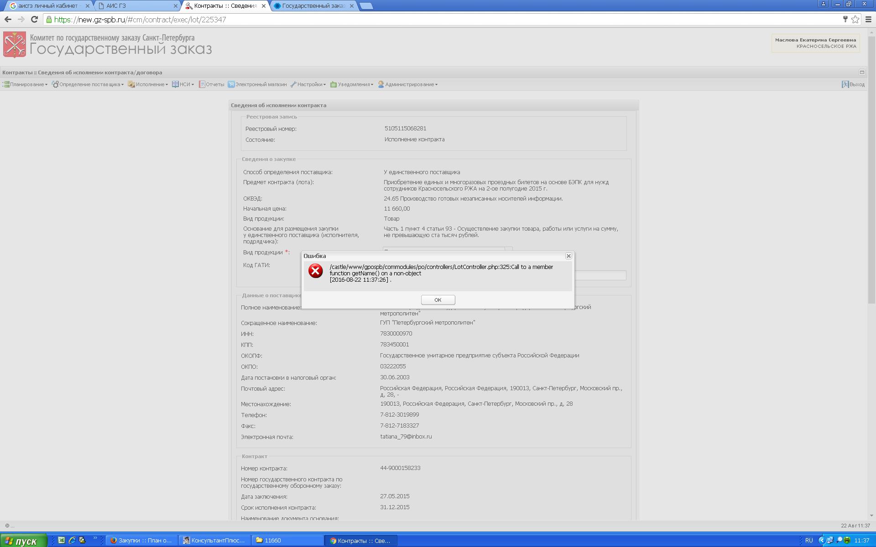Image resolution: width=876 pixels, height=547 pixels.
Task: Click the Chrome profile person icon
Action: click(824, 4)
